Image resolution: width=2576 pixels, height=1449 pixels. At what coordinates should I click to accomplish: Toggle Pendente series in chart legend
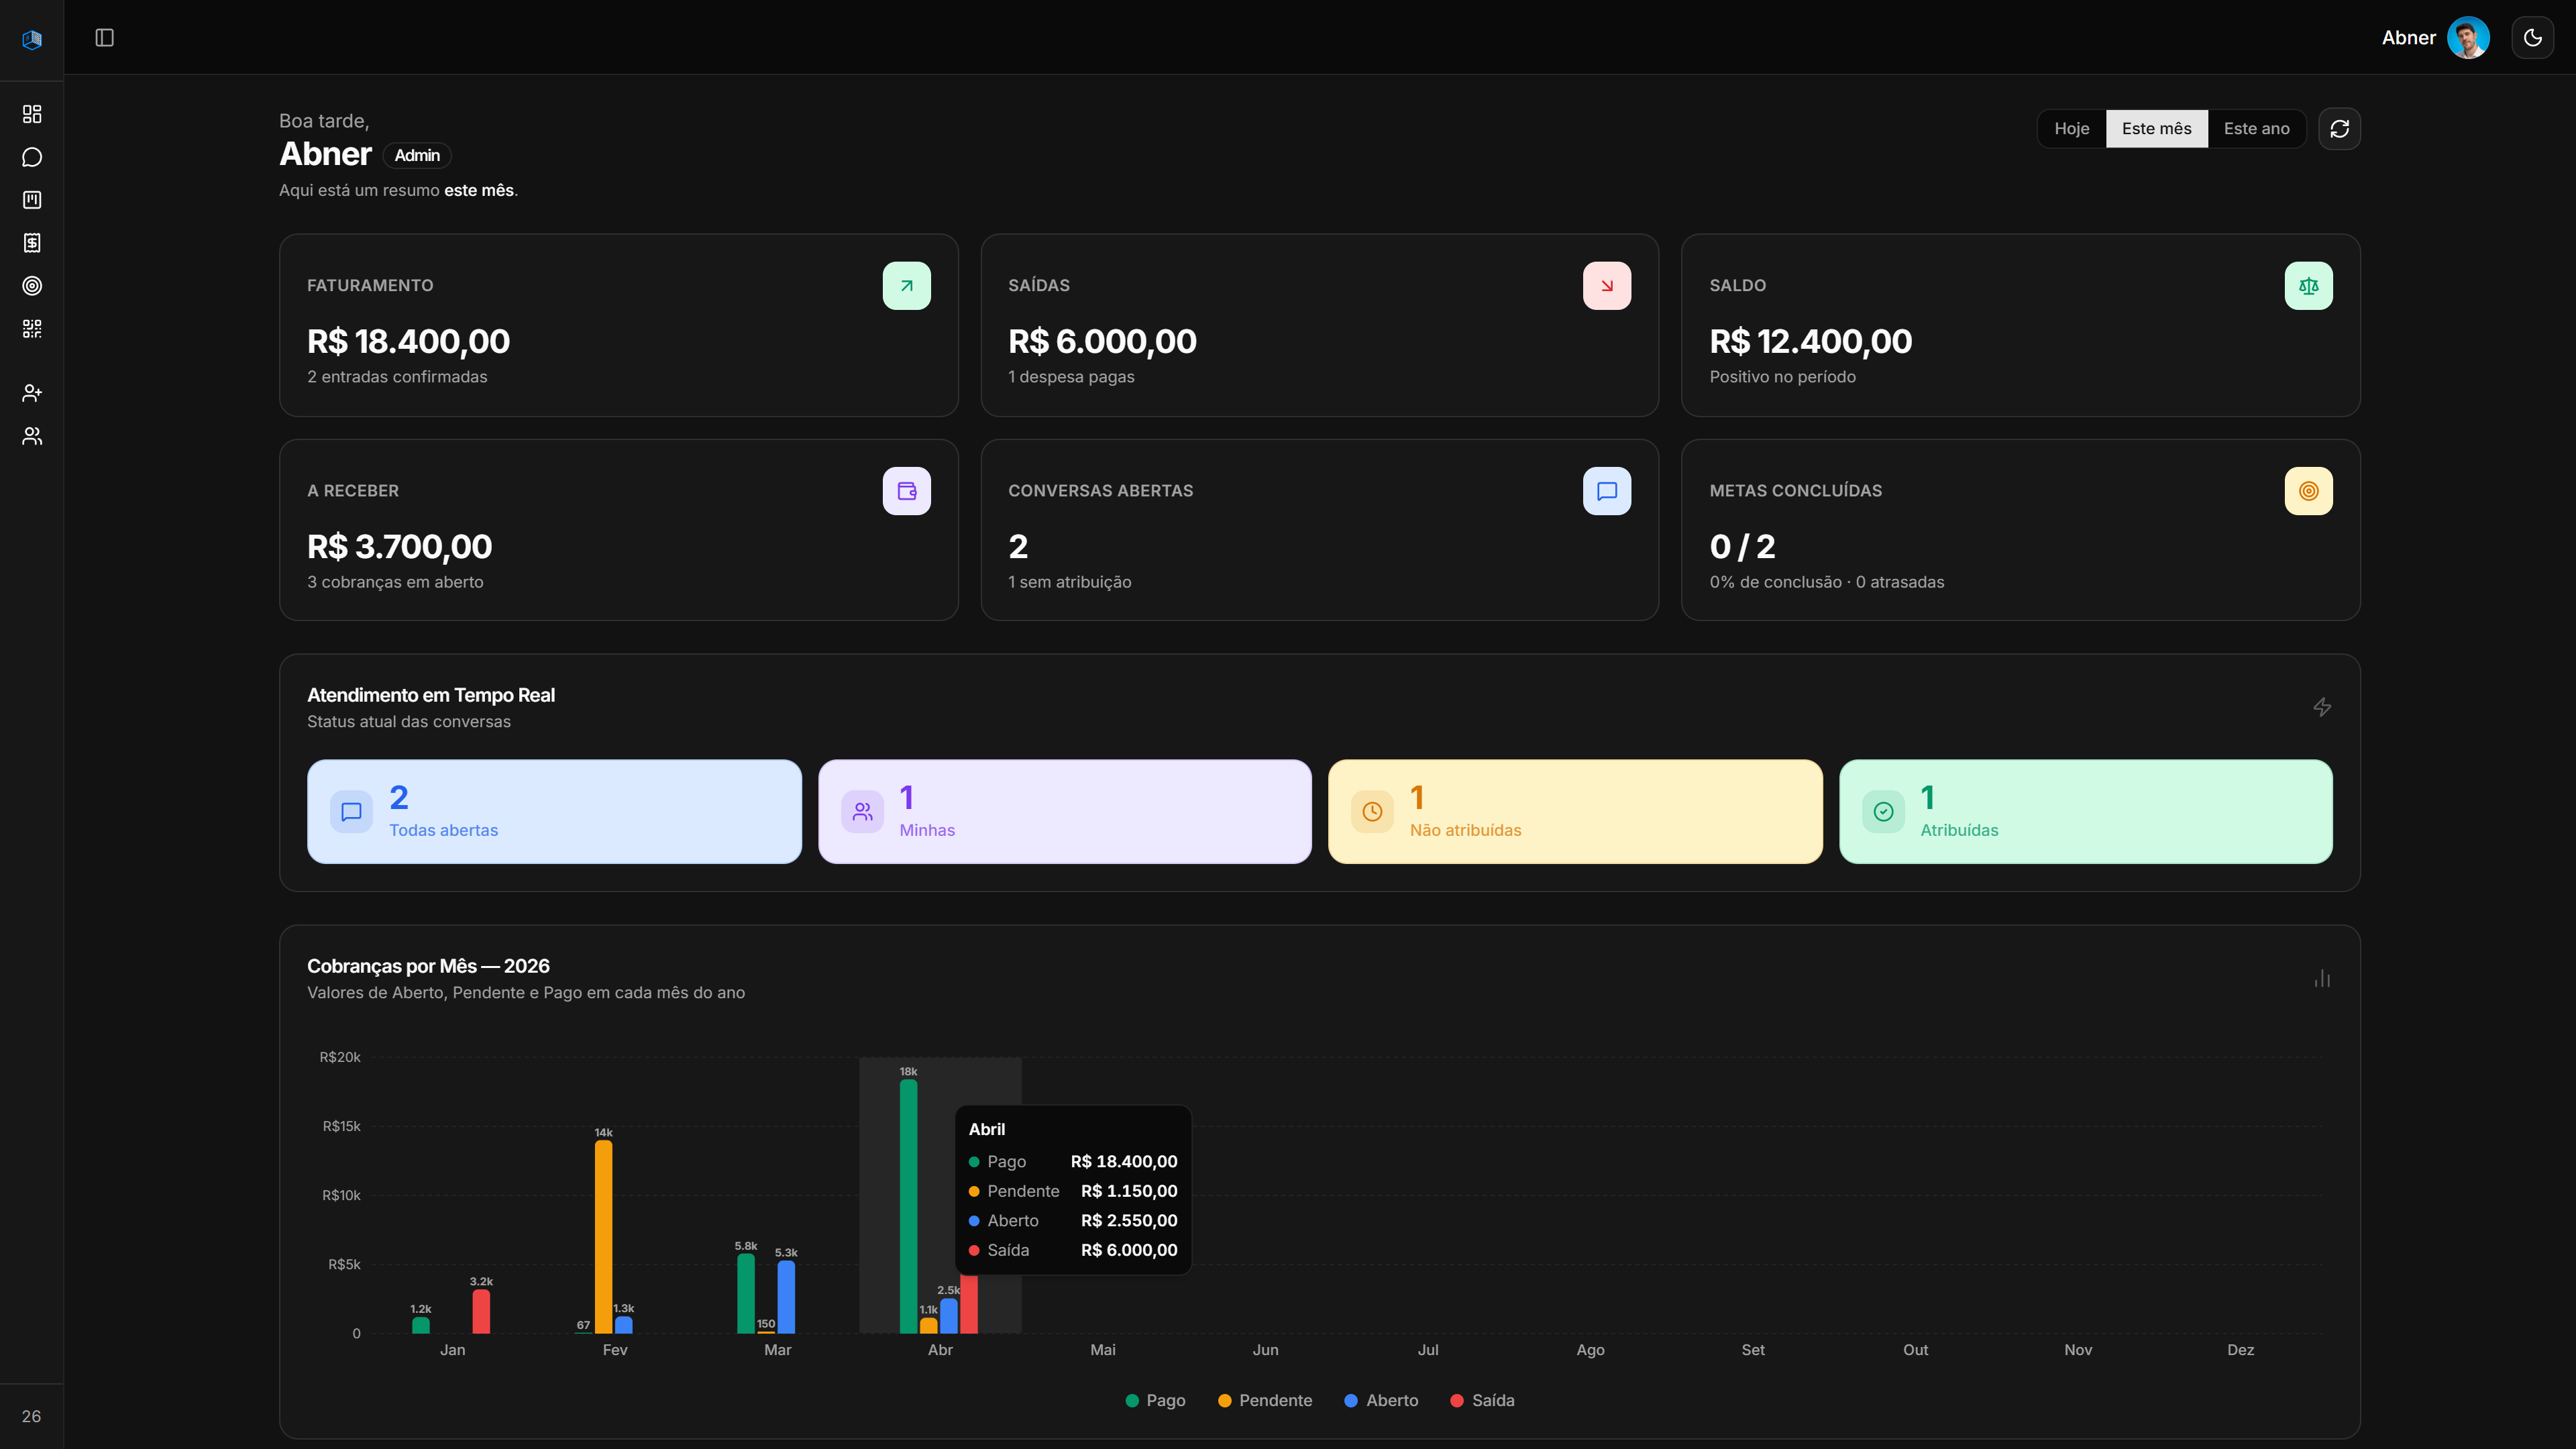(x=1264, y=1400)
